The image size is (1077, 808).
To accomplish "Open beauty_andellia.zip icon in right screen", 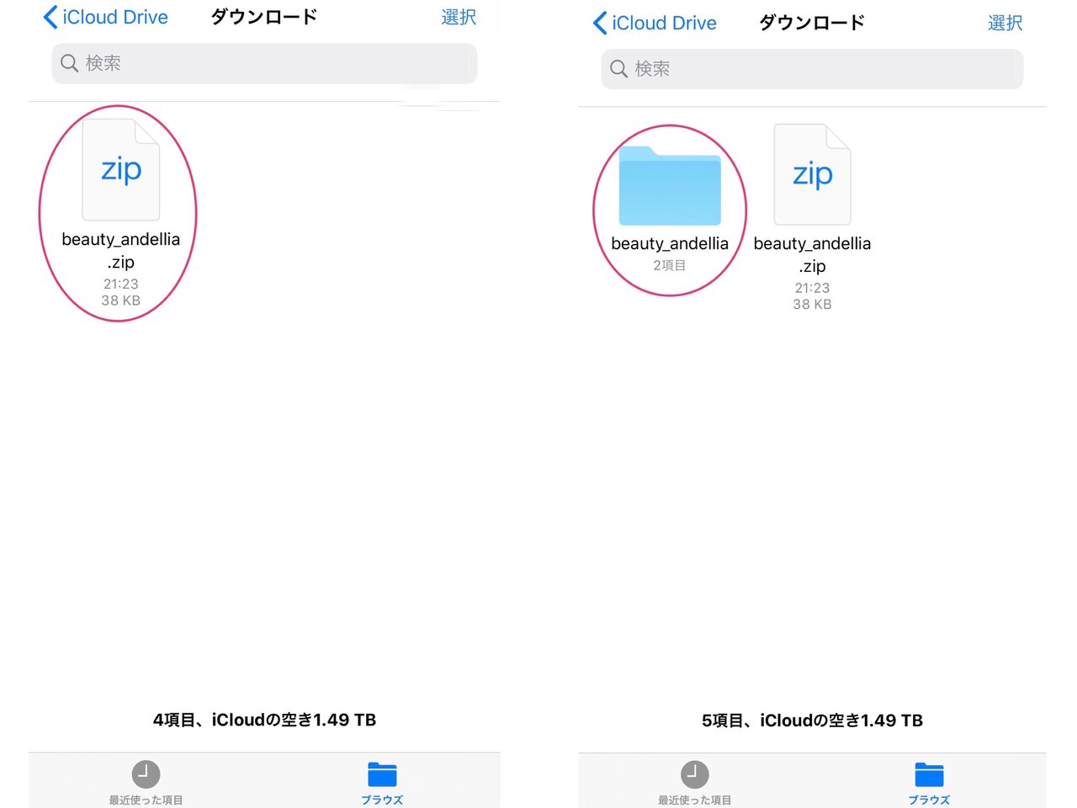I will point(812,174).
